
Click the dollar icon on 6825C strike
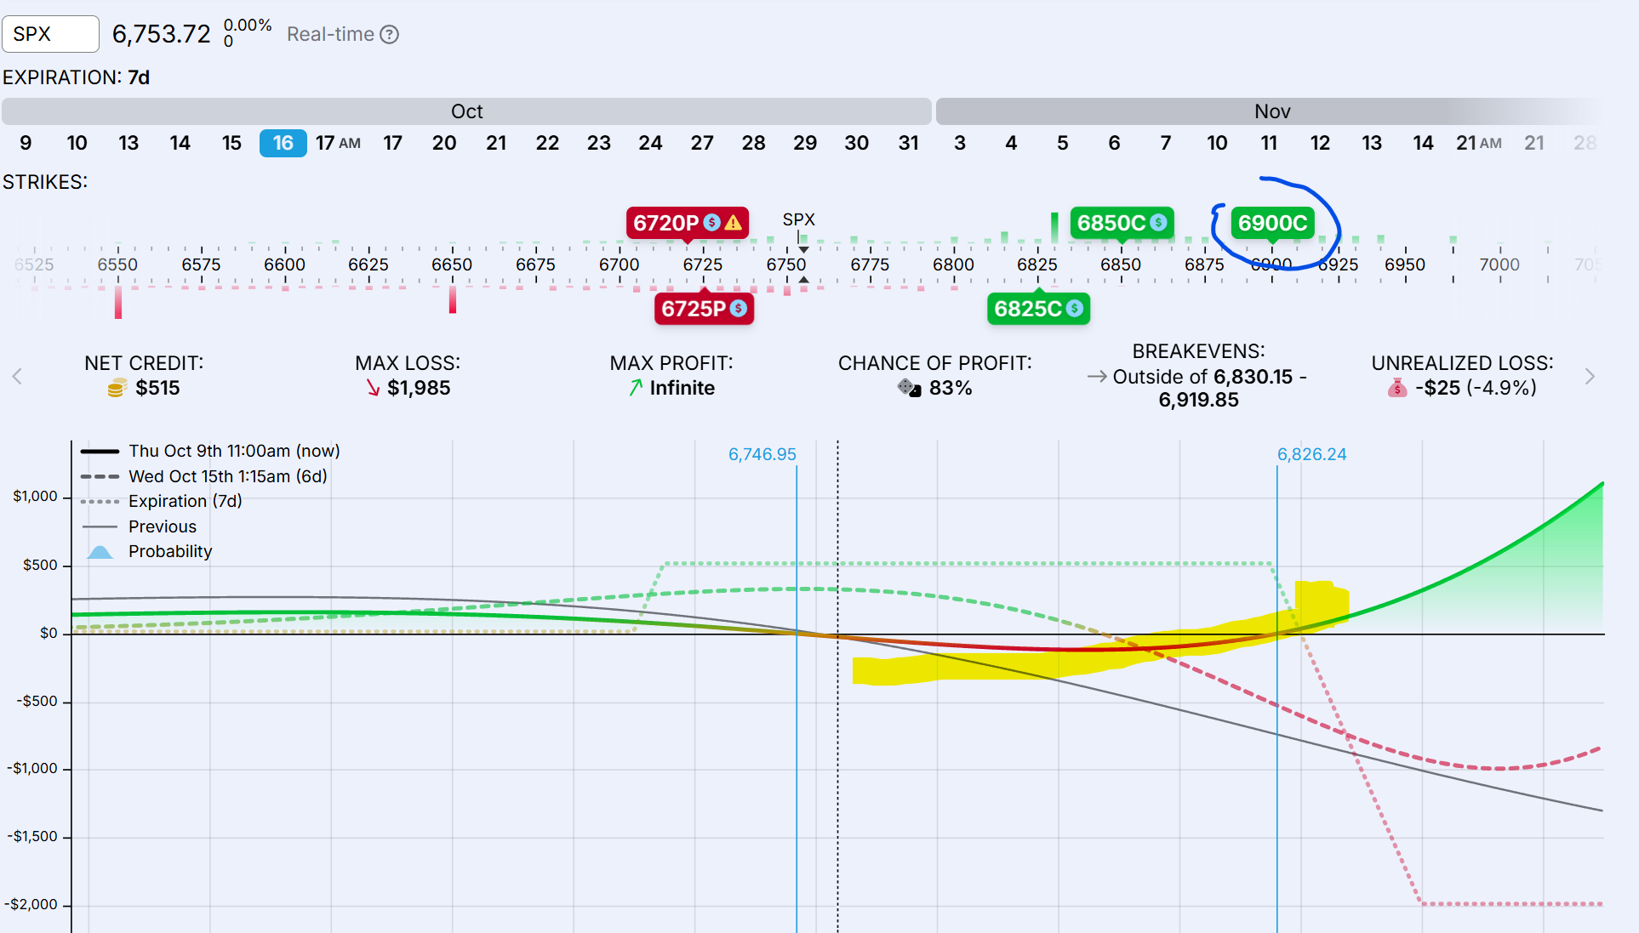pyautogui.click(x=1075, y=309)
